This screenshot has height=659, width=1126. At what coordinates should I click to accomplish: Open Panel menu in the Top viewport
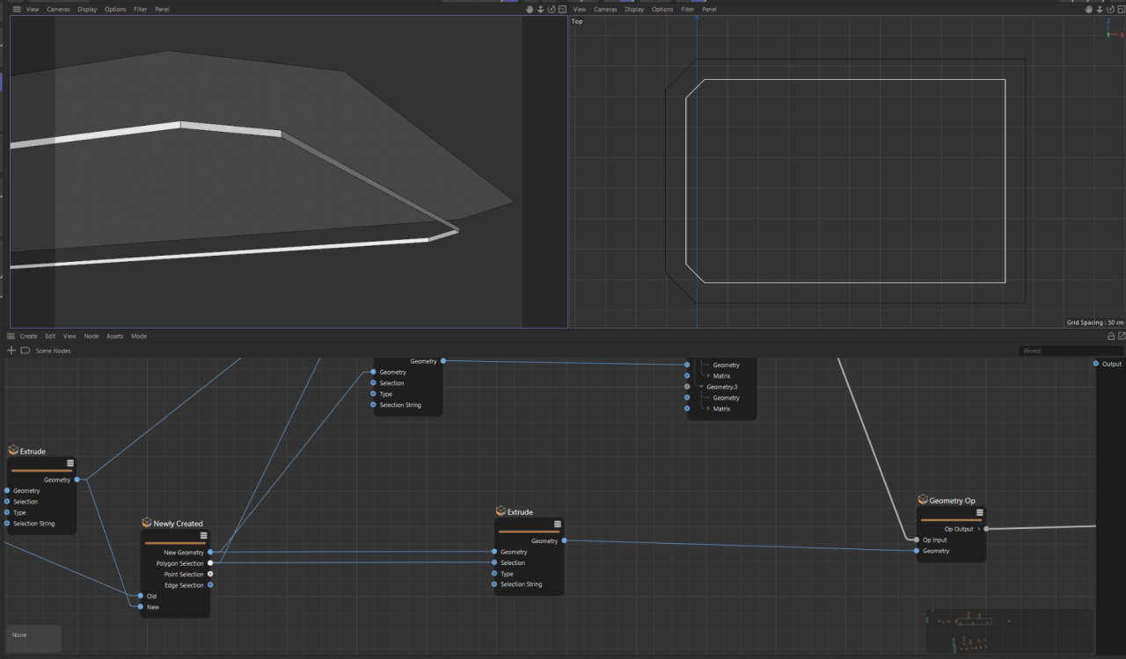(x=709, y=9)
